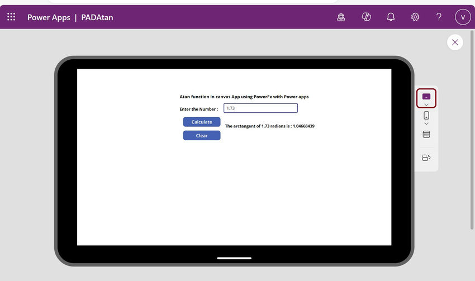
Task: Click the number input field containing 1.73
Action: click(260, 108)
